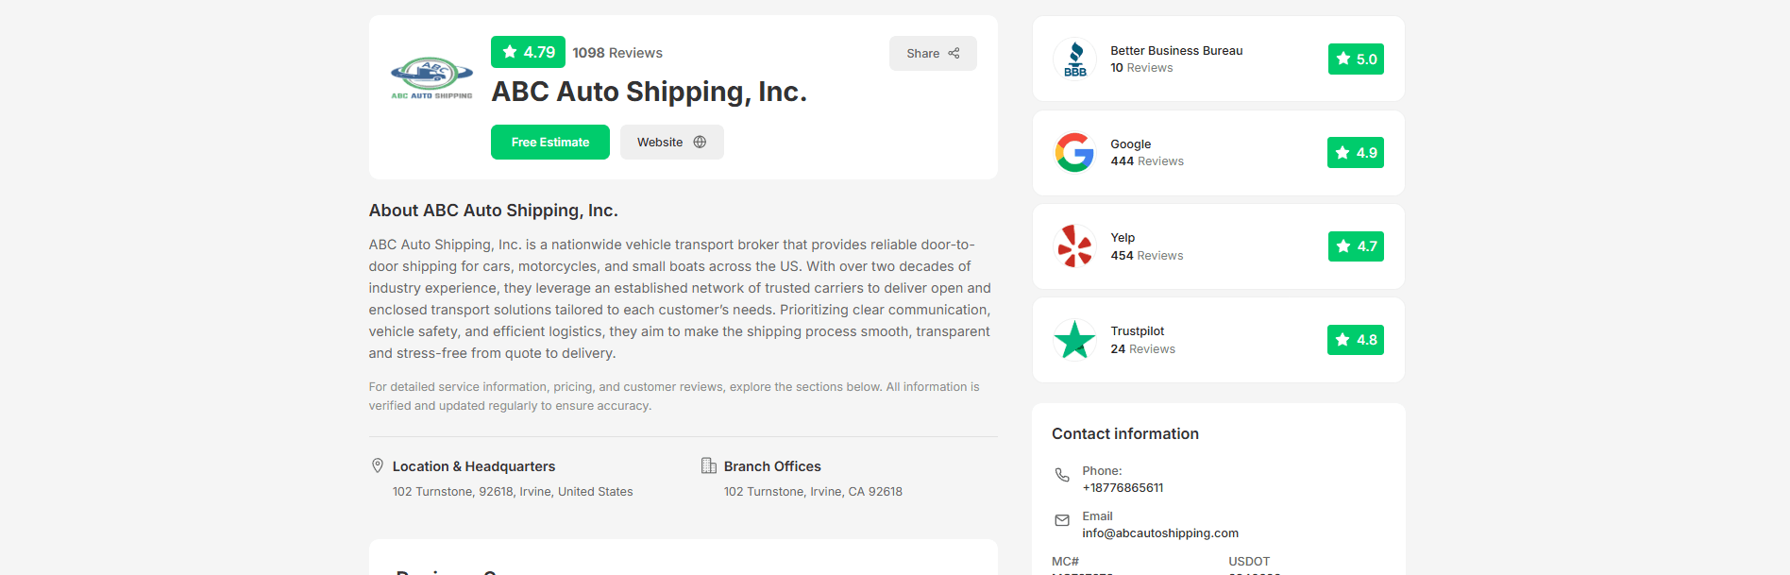Open the company Website button
1790x575 pixels.
(x=672, y=142)
